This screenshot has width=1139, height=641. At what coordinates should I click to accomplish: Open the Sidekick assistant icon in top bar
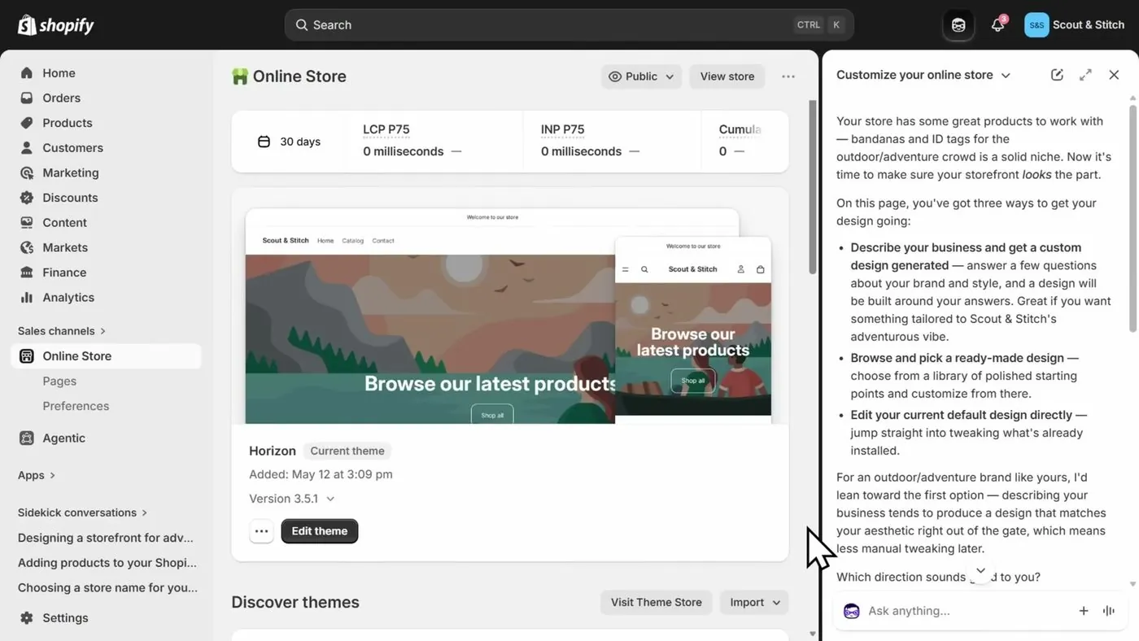pos(958,25)
